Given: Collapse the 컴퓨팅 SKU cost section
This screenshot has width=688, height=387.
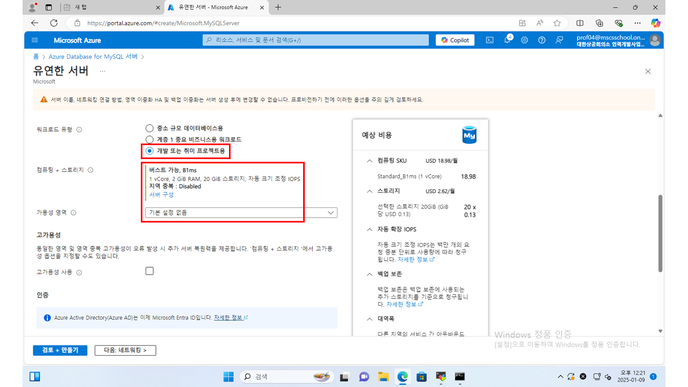Looking at the screenshot, I should 369,161.
